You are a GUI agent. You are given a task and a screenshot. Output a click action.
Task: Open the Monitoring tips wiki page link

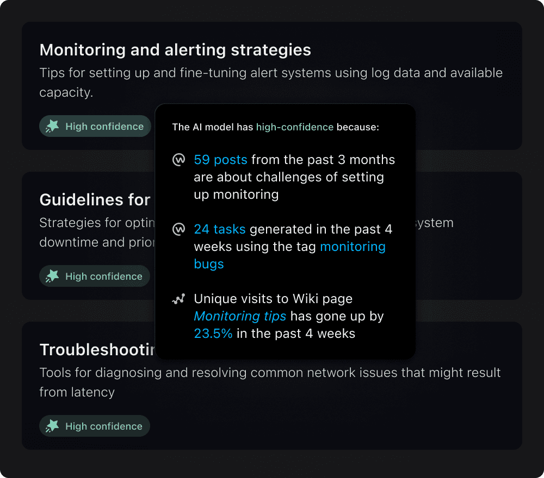240,316
